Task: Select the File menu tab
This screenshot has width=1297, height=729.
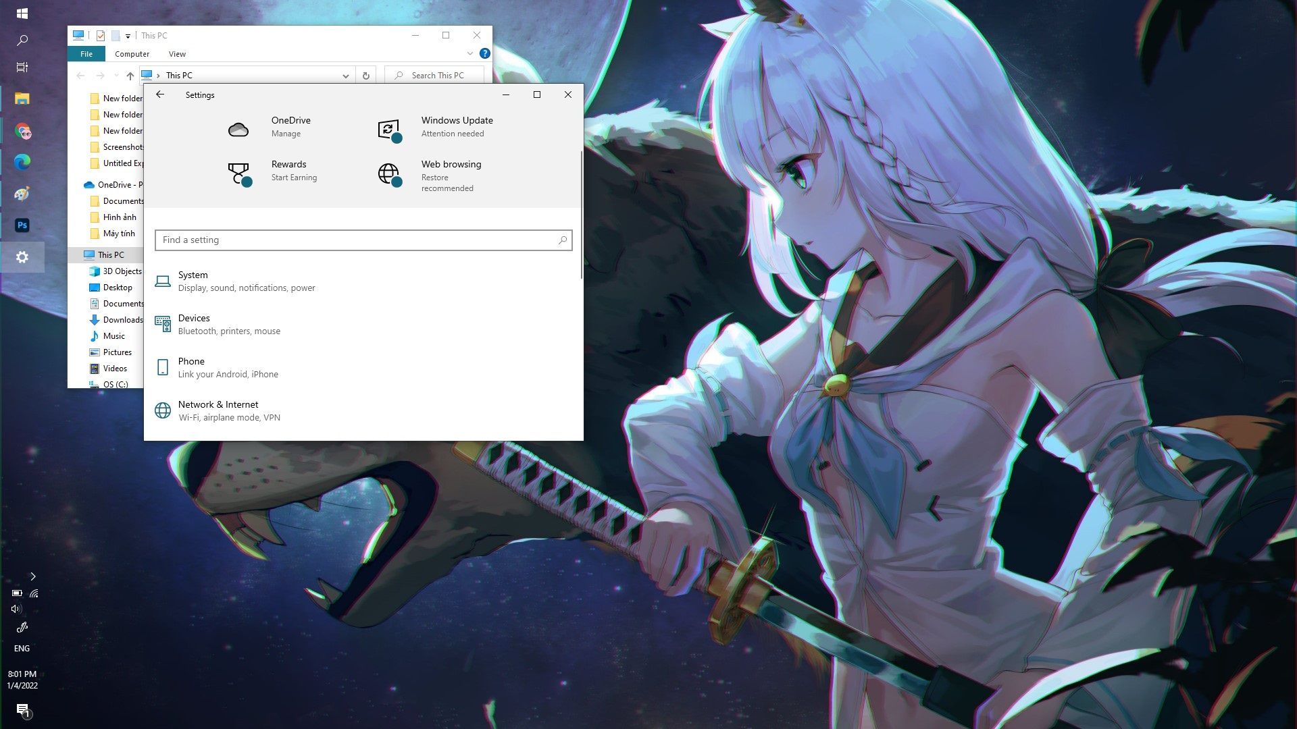Action: pos(86,54)
